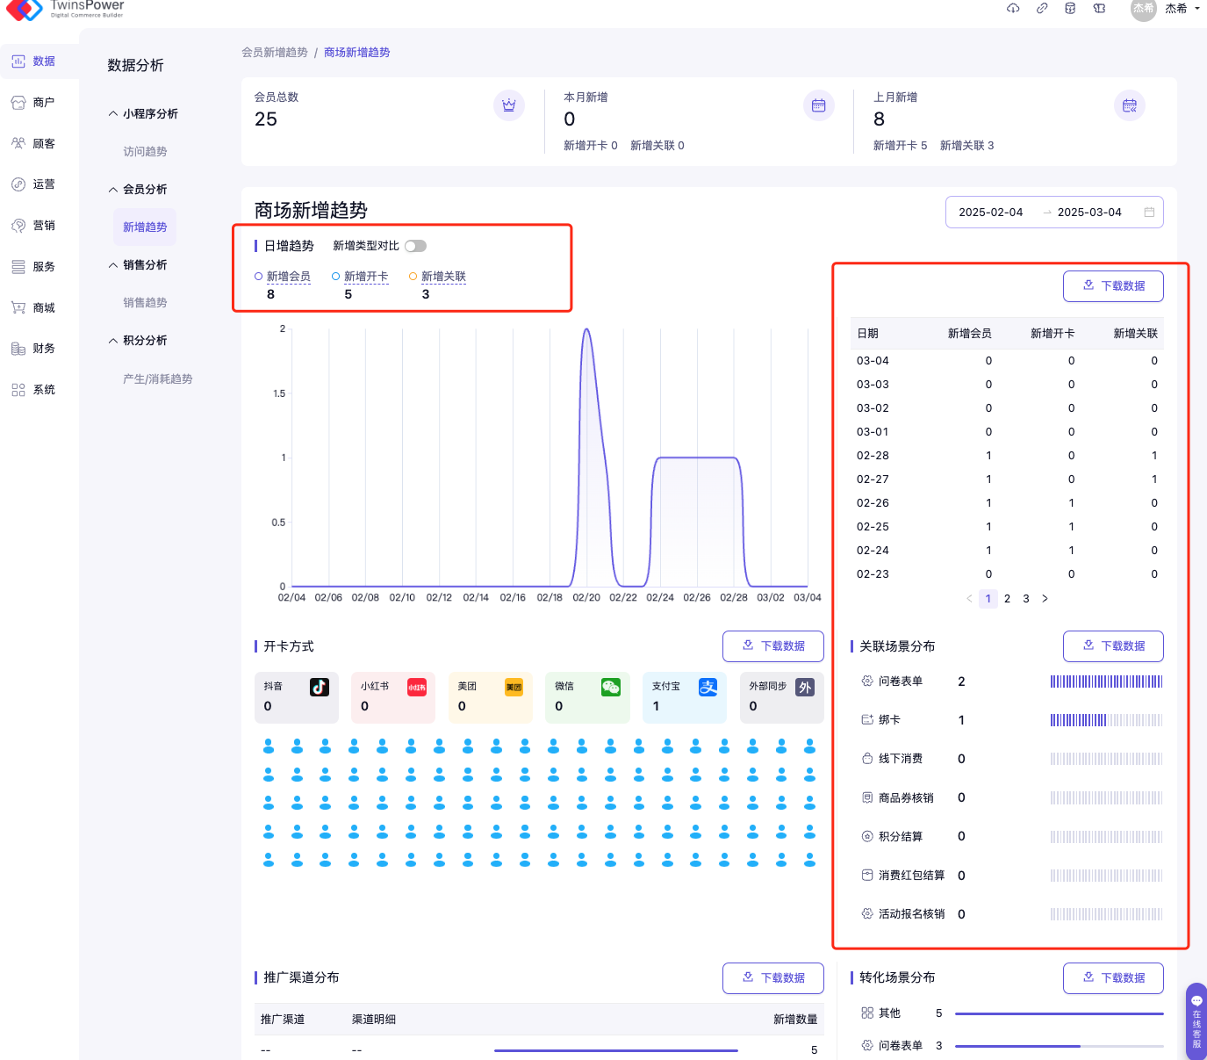Click the 问卷表单 progress bar in 关联场景分布
1207x1060 pixels.
[1106, 681]
